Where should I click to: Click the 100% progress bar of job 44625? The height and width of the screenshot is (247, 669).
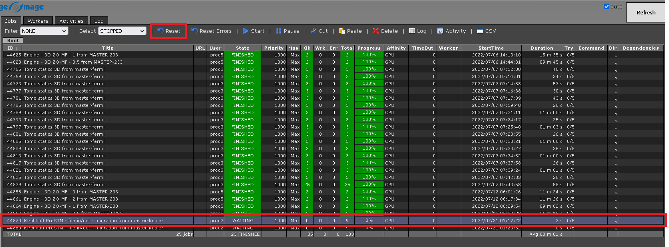point(369,55)
